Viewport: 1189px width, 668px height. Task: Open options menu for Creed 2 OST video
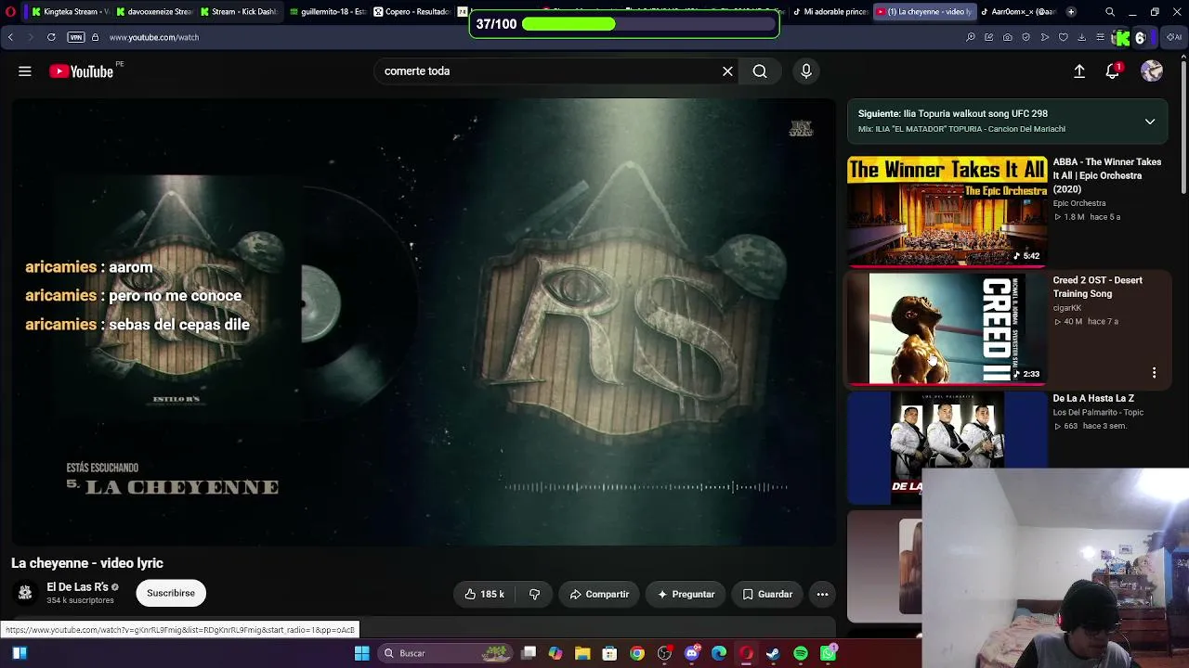(1154, 373)
